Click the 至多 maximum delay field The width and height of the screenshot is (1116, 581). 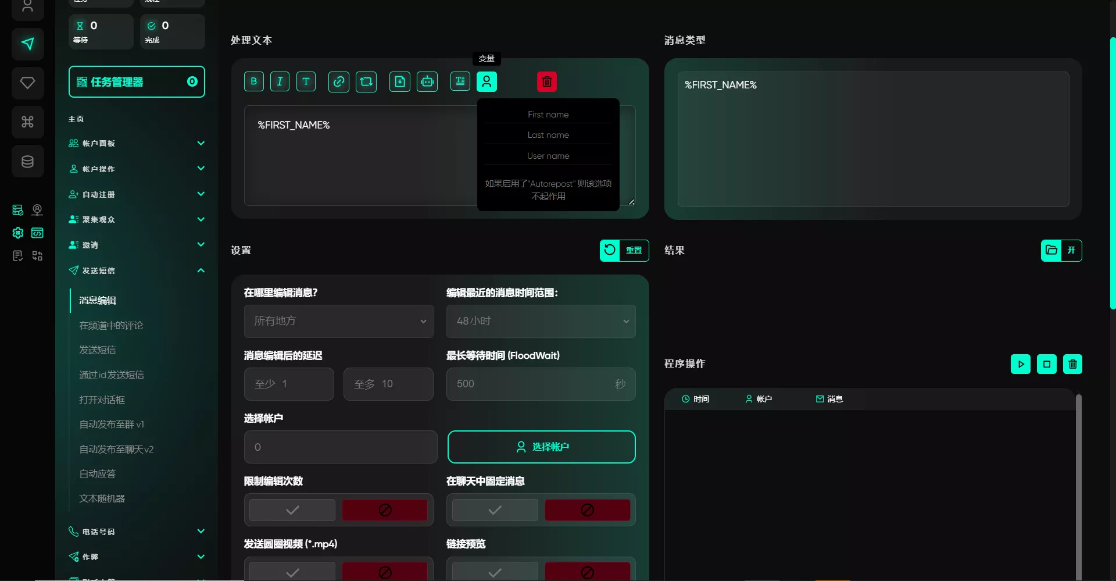pyautogui.click(x=388, y=384)
